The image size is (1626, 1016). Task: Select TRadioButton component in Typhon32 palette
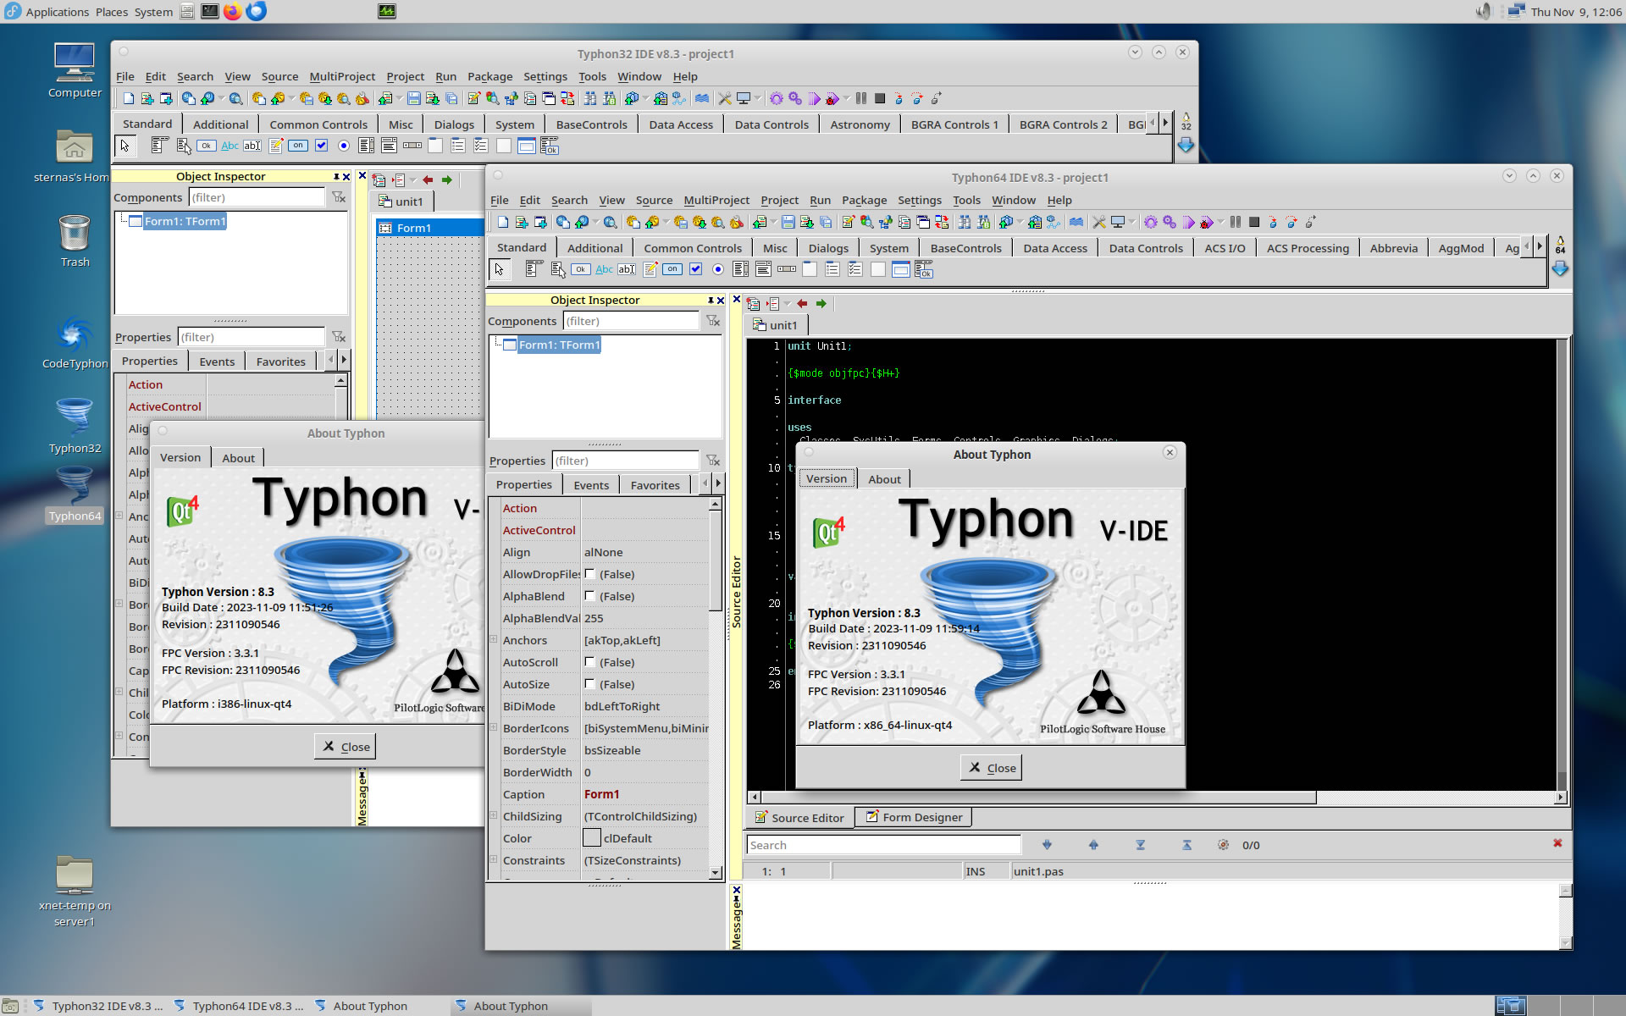344,146
